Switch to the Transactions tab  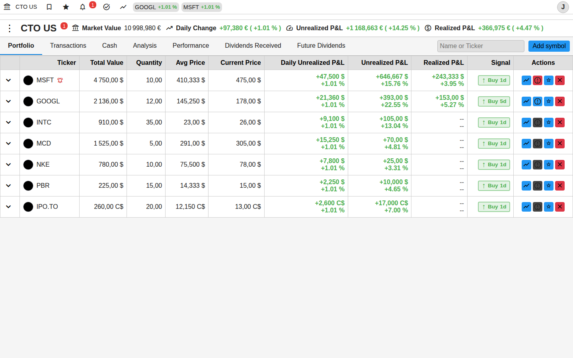(x=68, y=46)
